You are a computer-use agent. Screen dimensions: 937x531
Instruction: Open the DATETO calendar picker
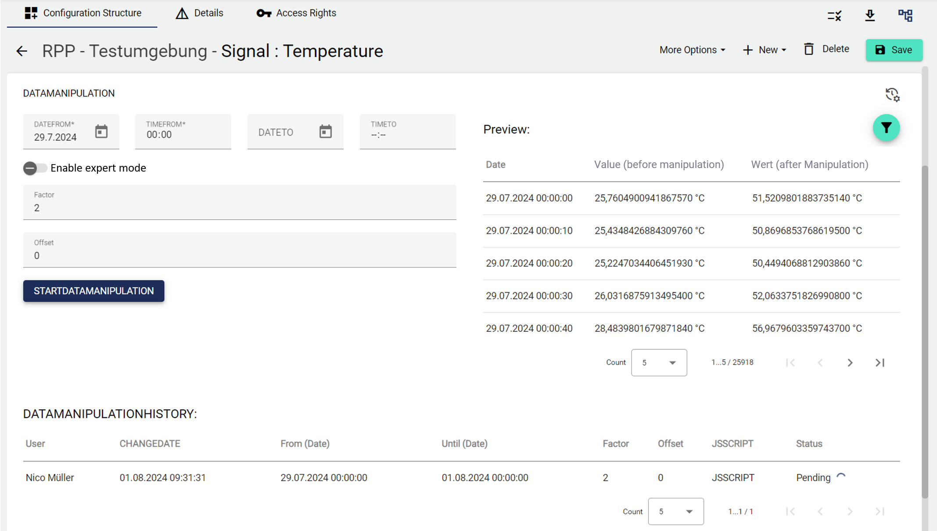tap(325, 131)
